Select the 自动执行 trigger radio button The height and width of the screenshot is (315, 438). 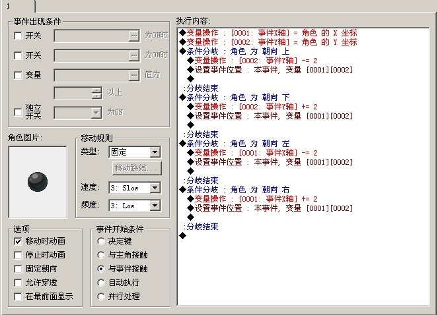101,283
